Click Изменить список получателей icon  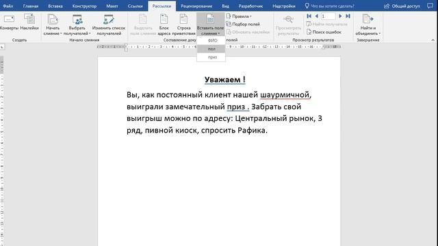[109, 20]
